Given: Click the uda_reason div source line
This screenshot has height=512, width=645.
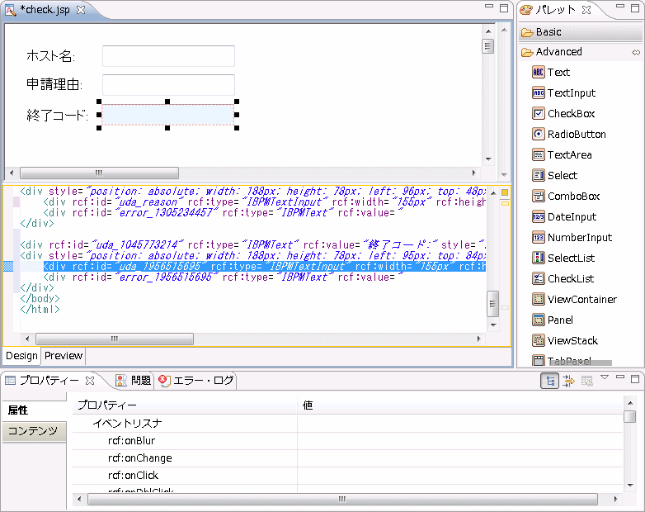Looking at the screenshot, I should pyautogui.click(x=265, y=202).
